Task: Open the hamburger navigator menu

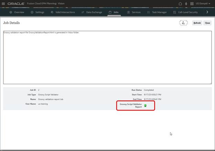Action: (3, 3)
